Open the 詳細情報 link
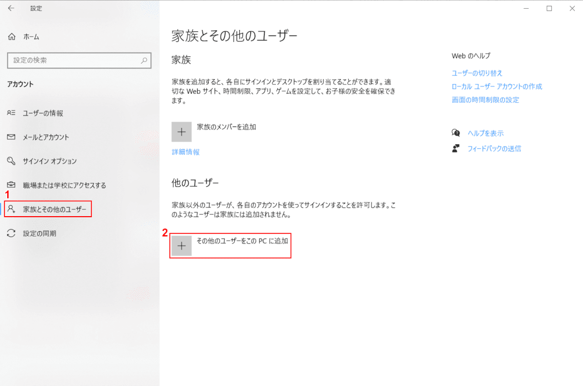This screenshot has width=583, height=386. point(186,152)
